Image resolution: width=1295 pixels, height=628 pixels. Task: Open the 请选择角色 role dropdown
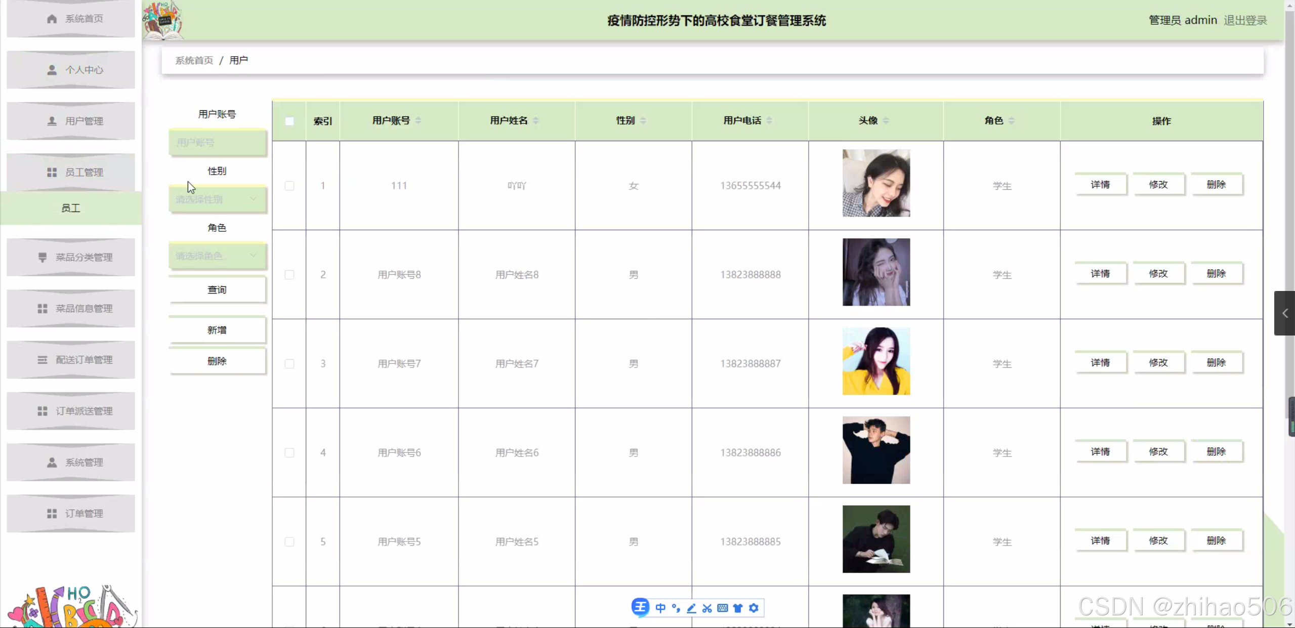(217, 256)
